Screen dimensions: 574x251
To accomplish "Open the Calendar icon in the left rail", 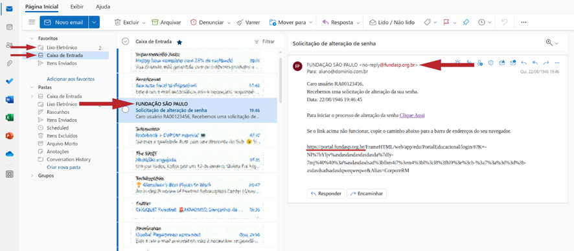I will [10, 27].
